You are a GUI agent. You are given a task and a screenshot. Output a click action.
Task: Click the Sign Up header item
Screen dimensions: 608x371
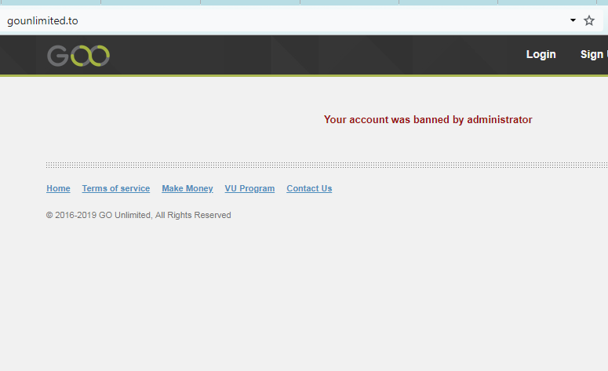pyautogui.click(x=594, y=54)
